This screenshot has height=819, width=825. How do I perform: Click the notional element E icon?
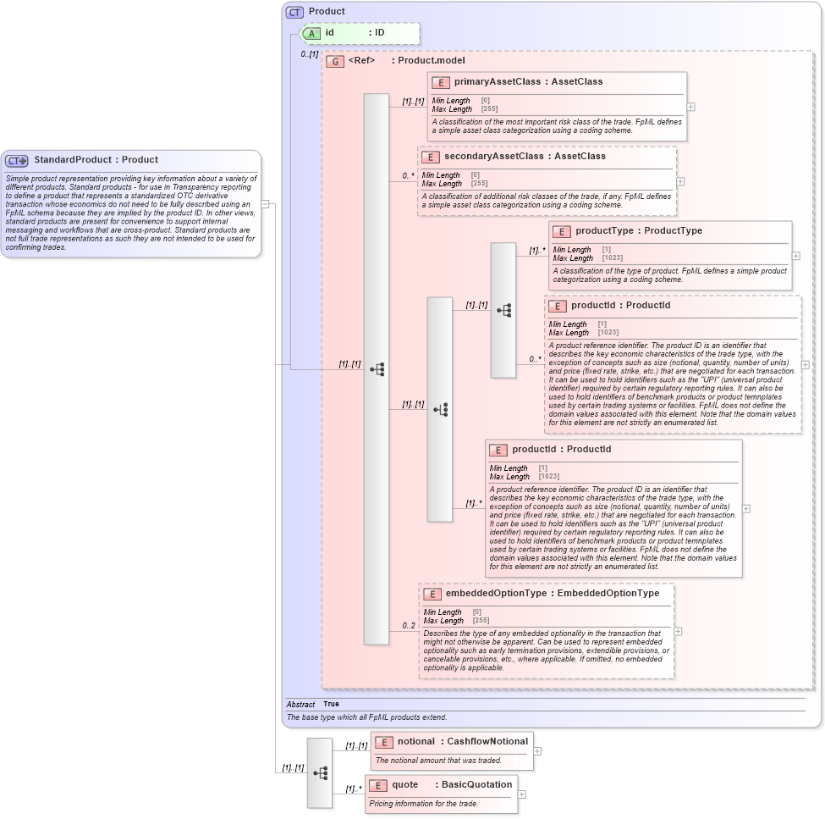383,740
